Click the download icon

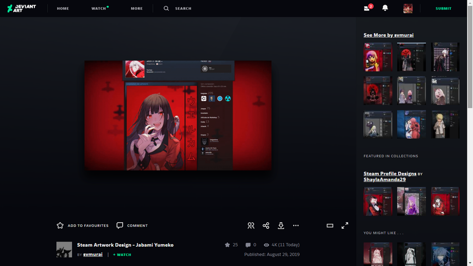coord(281,226)
